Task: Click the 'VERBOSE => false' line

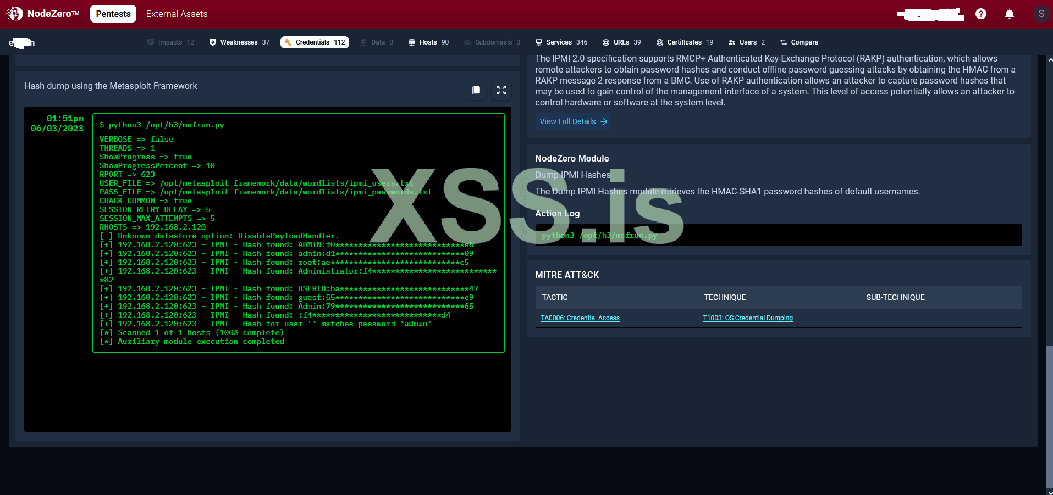Action: [x=136, y=140]
